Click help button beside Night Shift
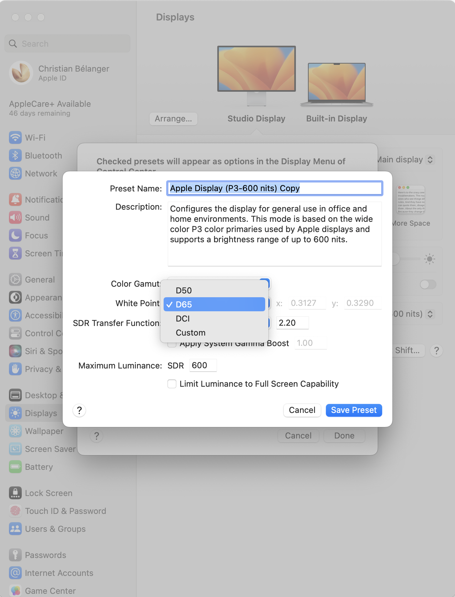Image resolution: width=455 pixels, height=597 pixels. pos(436,351)
